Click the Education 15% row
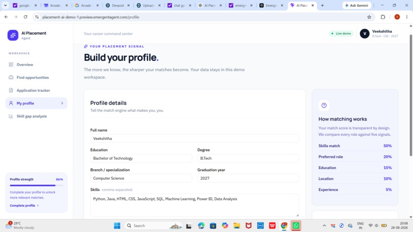Screen dimensions: 413x232 355,167
